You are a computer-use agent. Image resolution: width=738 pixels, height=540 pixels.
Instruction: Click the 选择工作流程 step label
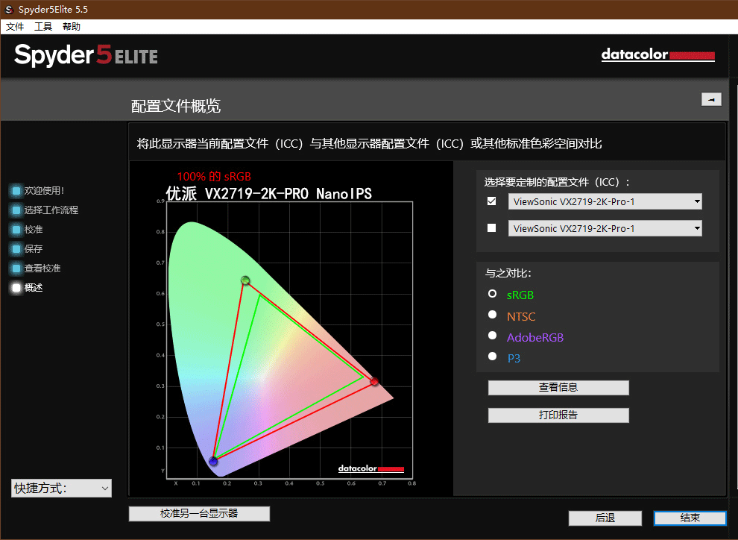point(51,210)
